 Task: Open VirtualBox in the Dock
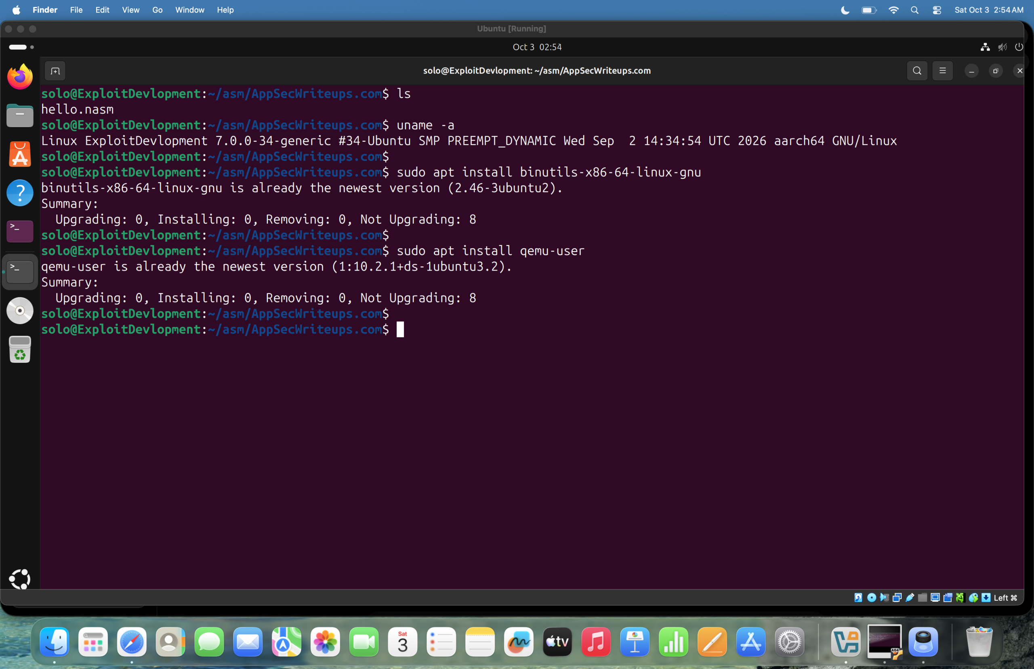846,642
